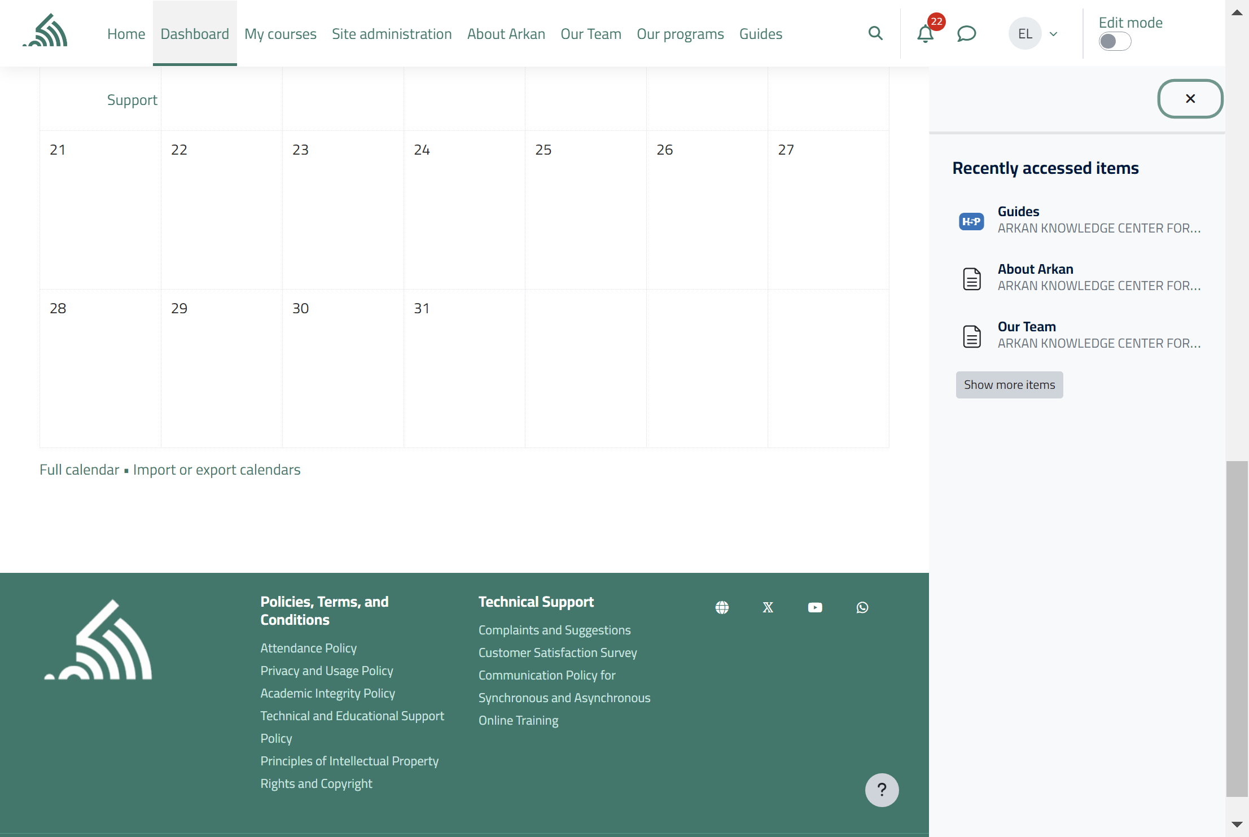Select the Dashboard navigation tab
Image resolution: width=1249 pixels, height=837 pixels.
pos(195,34)
